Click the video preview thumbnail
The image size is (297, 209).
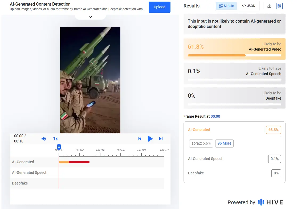click(90, 80)
